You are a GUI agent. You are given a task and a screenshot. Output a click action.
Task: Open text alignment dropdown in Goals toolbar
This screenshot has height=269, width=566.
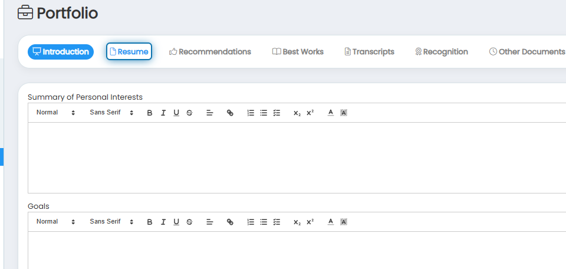point(210,222)
